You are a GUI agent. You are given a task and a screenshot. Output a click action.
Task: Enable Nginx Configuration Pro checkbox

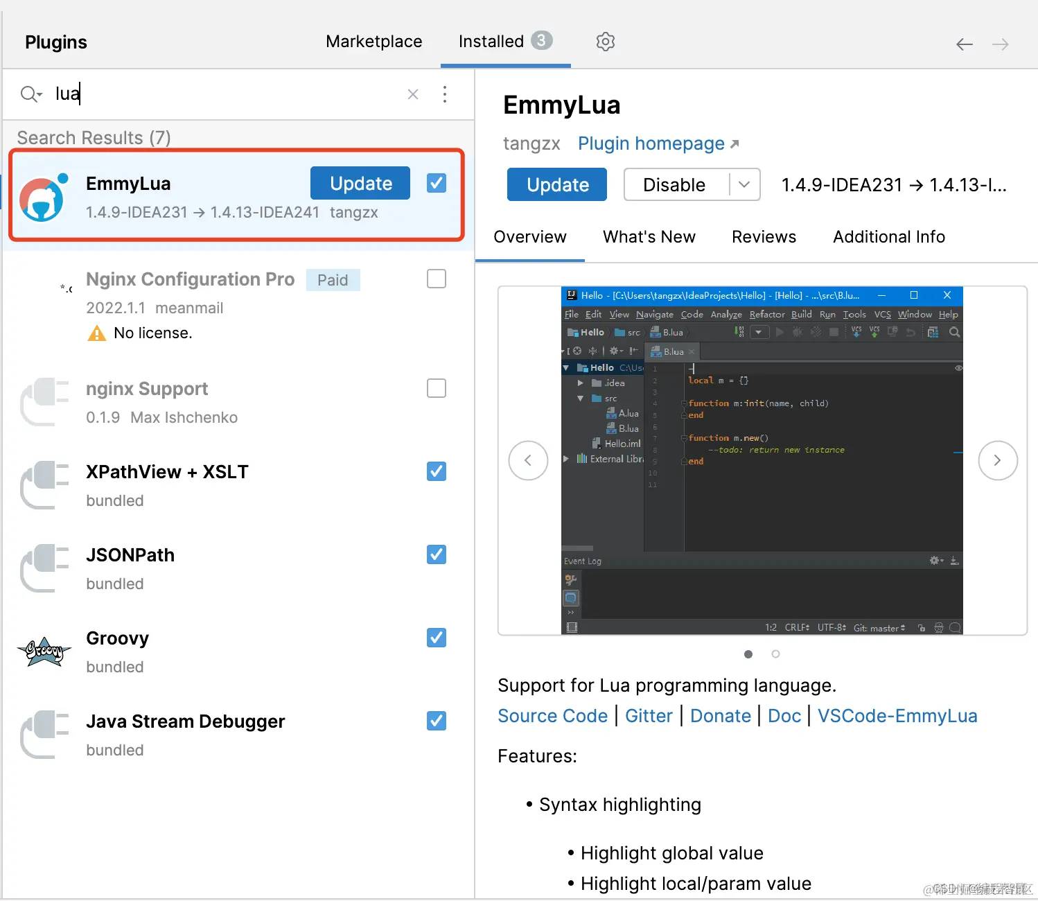(x=437, y=279)
